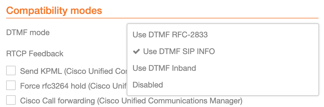This screenshot has height=107, width=324.
Task: Tick the Force rfc3264 hold checkbox
Action: 11,85
